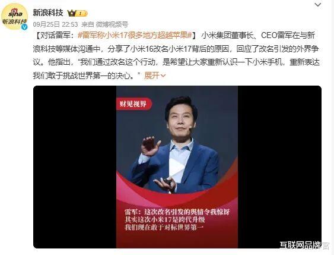Click the post body text paragraph
This screenshot has height=255, width=334.
[176, 55]
